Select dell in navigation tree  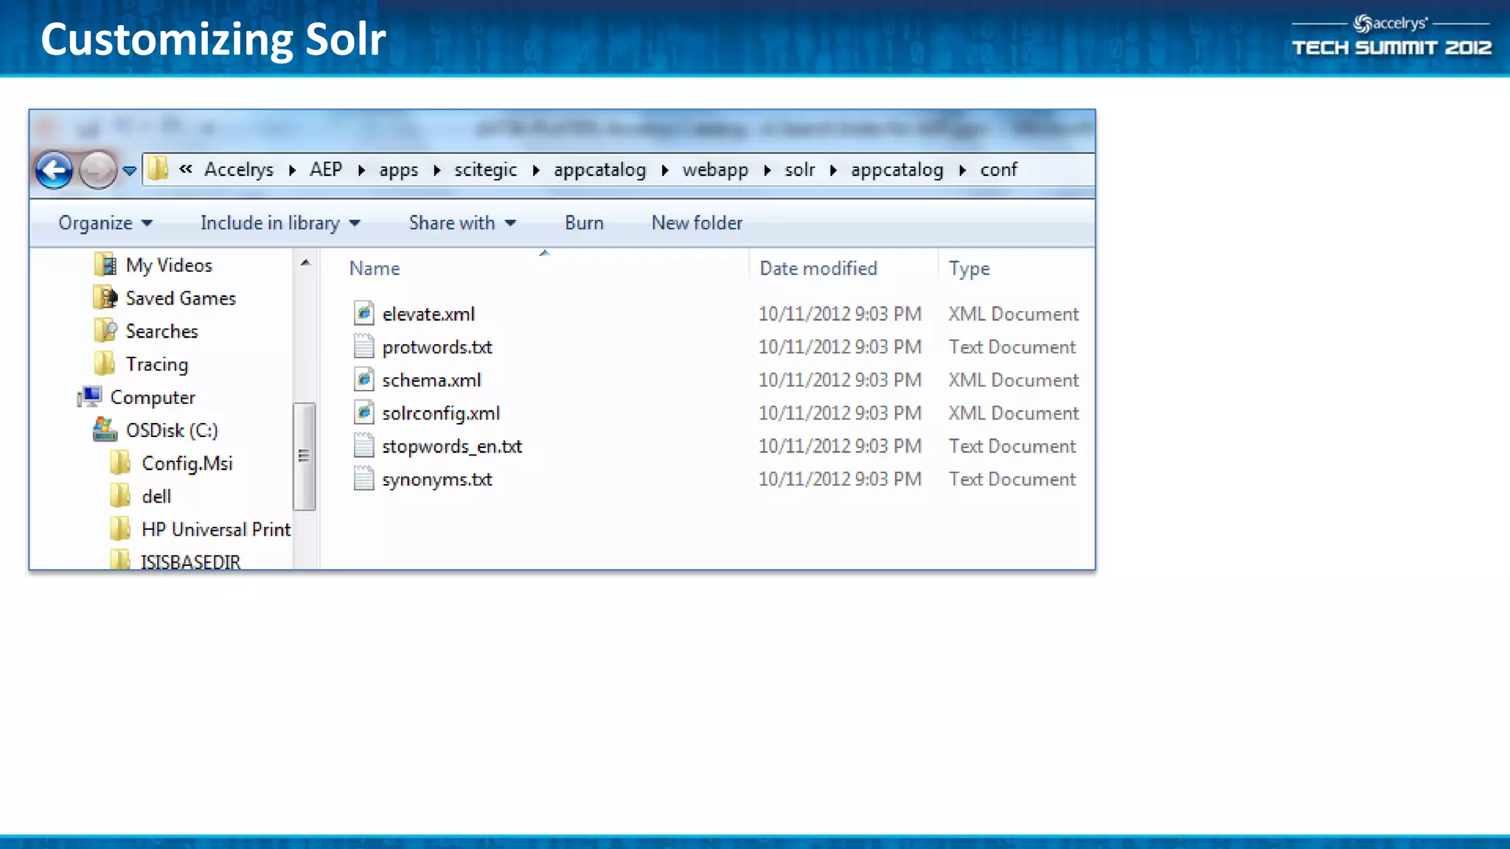[x=156, y=497]
